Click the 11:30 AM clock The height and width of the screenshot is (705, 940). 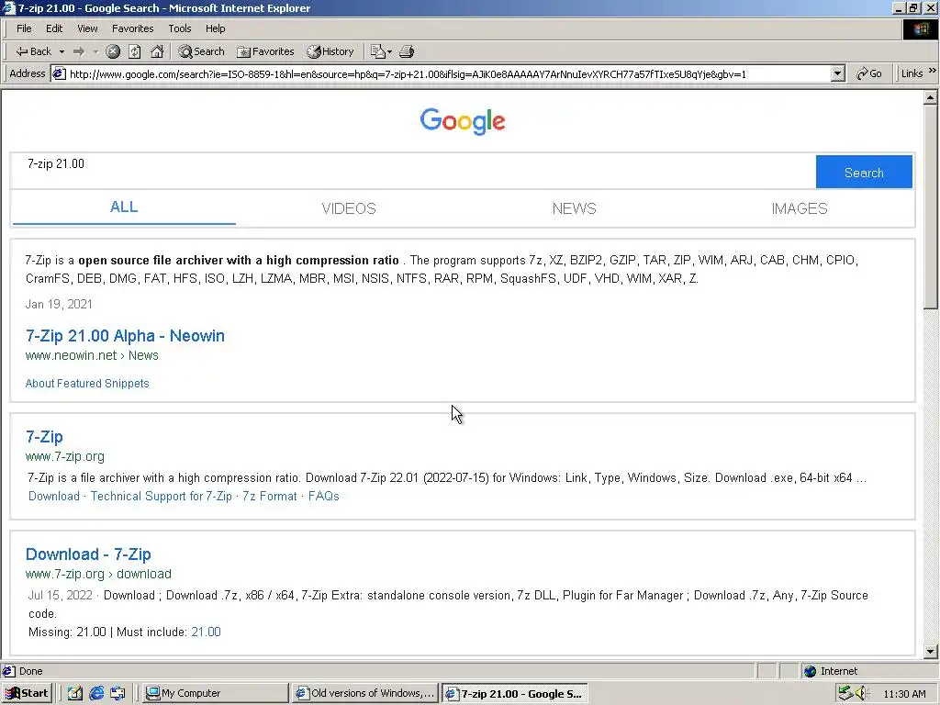[904, 694]
